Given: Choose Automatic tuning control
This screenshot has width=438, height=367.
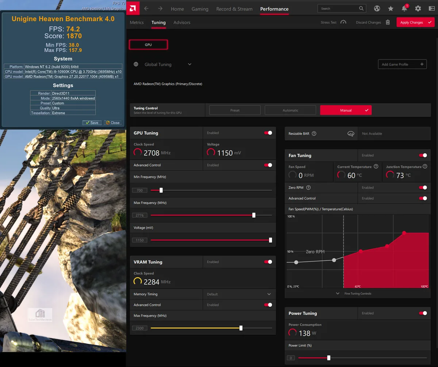Looking at the screenshot, I should tap(291, 110).
